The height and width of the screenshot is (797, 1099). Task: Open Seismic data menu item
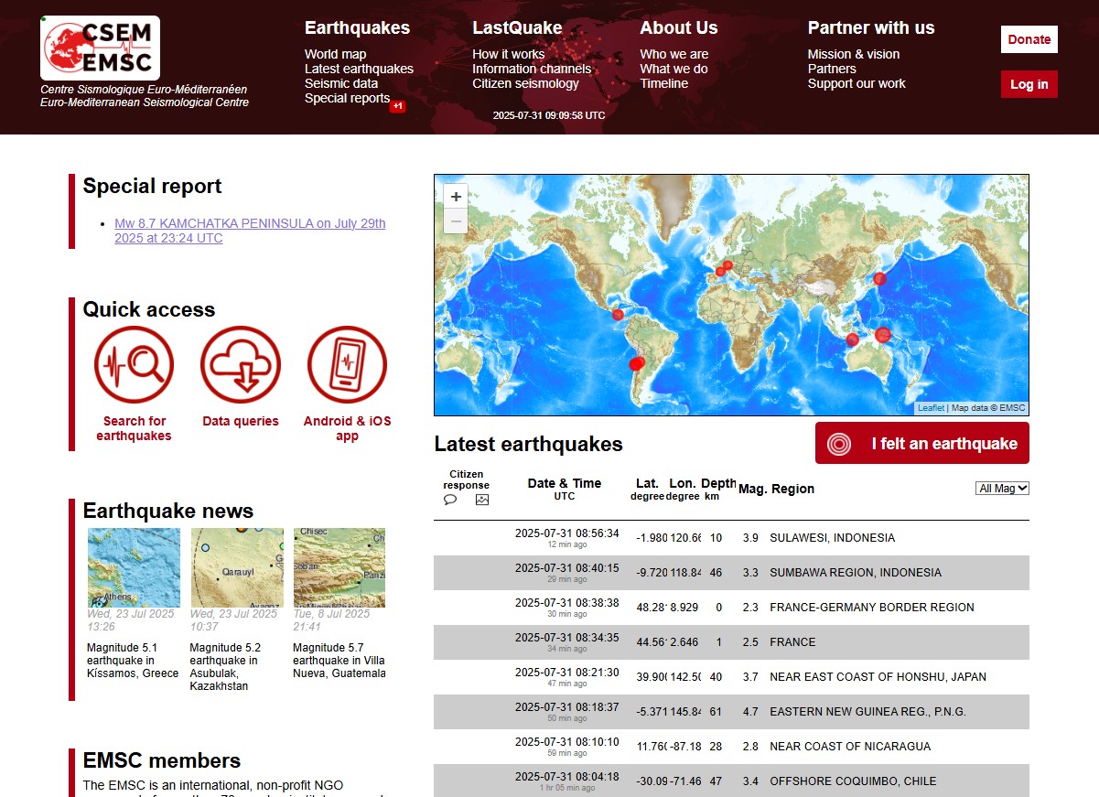[341, 83]
